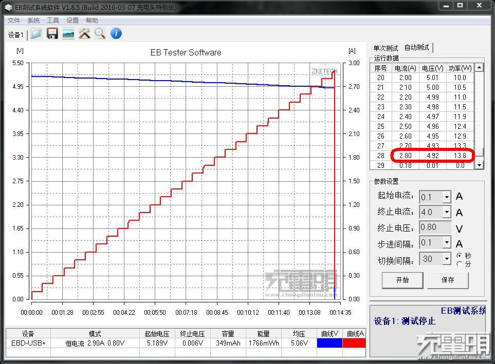
Task: Click the 开始 button
Action: 402,280
